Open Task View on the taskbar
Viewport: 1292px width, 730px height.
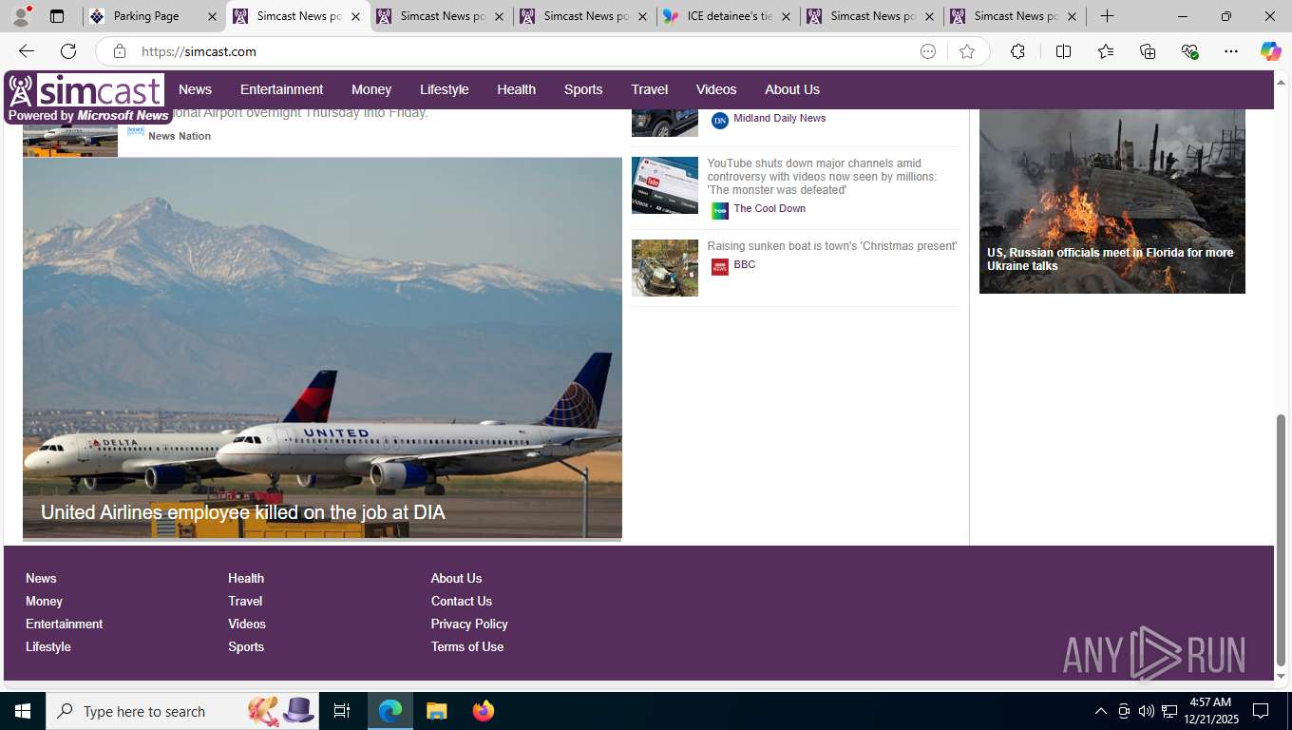coord(342,711)
